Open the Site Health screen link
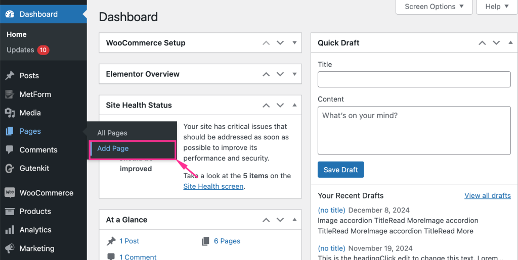Image resolution: width=518 pixels, height=260 pixels. coord(213,186)
